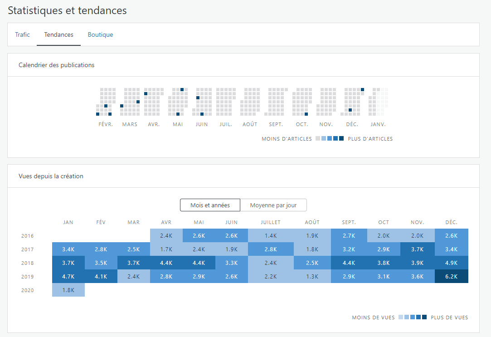Click the dark-blue post day at top of May calendar

point(182,89)
